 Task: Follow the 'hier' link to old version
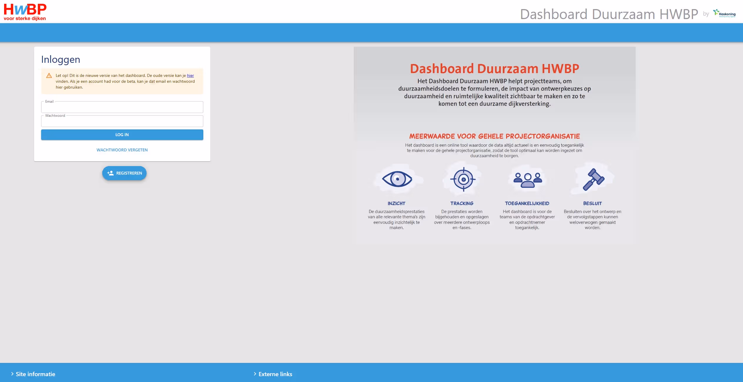(190, 76)
